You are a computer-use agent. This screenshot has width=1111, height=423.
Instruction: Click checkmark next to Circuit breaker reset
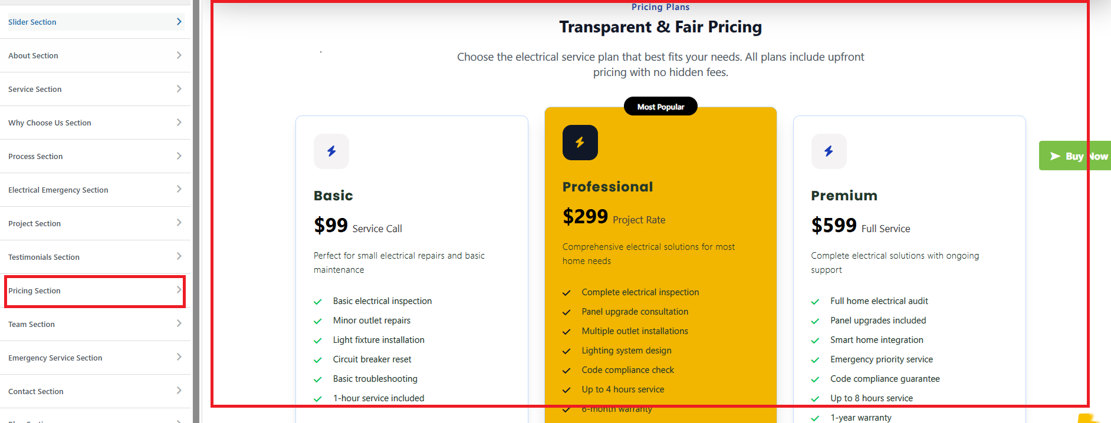pyautogui.click(x=318, y=360)
